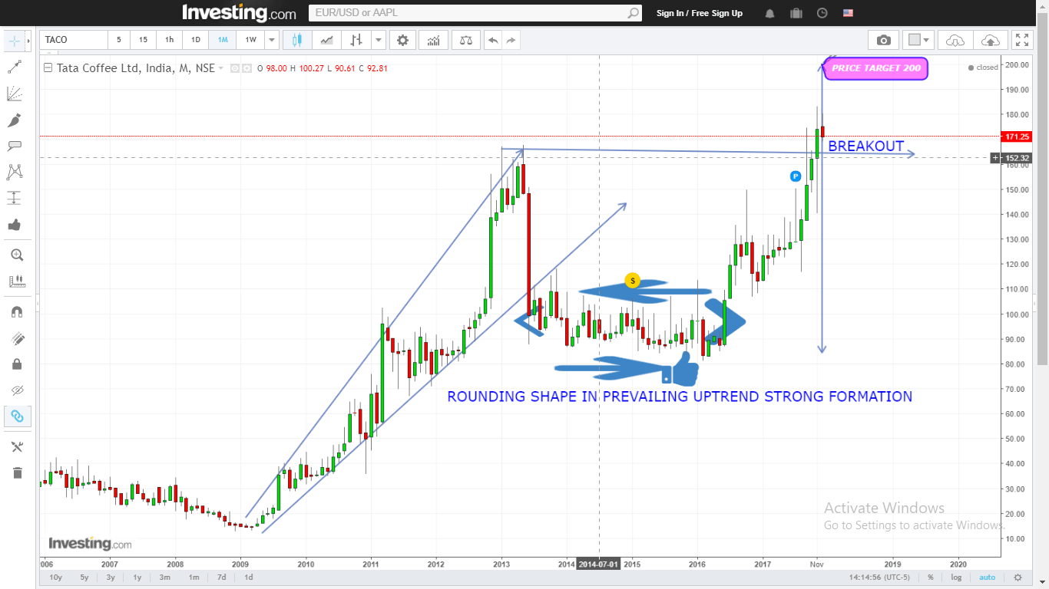Viewport: 1049px width, 589px height.
Task: Choose the brush drawing tool
Action: click(x=15, y=120)
